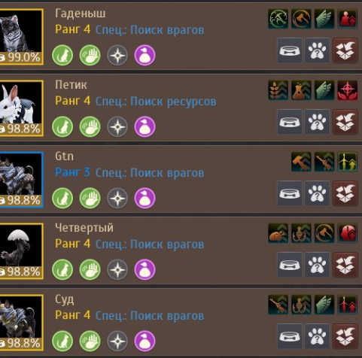362x358 pixels.
Task: Click the feed bowl icon for Четвертый
Action: 290,265
